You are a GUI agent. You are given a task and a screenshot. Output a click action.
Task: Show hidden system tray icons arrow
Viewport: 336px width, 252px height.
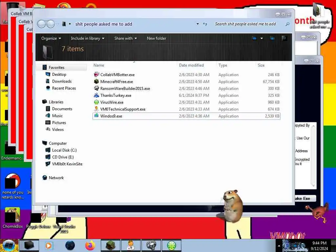pyautogui.click(x=279, y=246)
